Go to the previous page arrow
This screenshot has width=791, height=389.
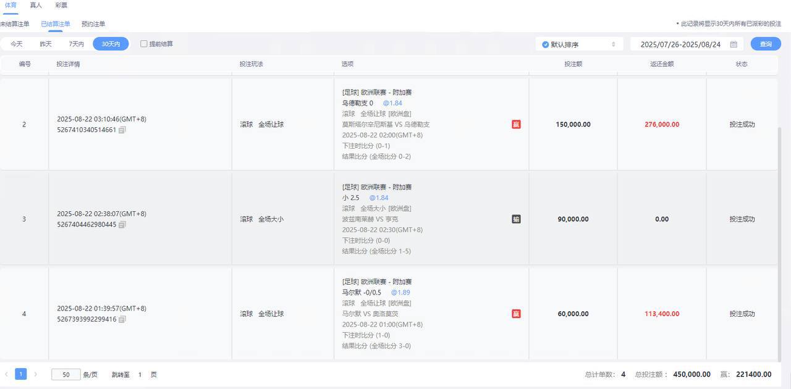click(6, 374)
